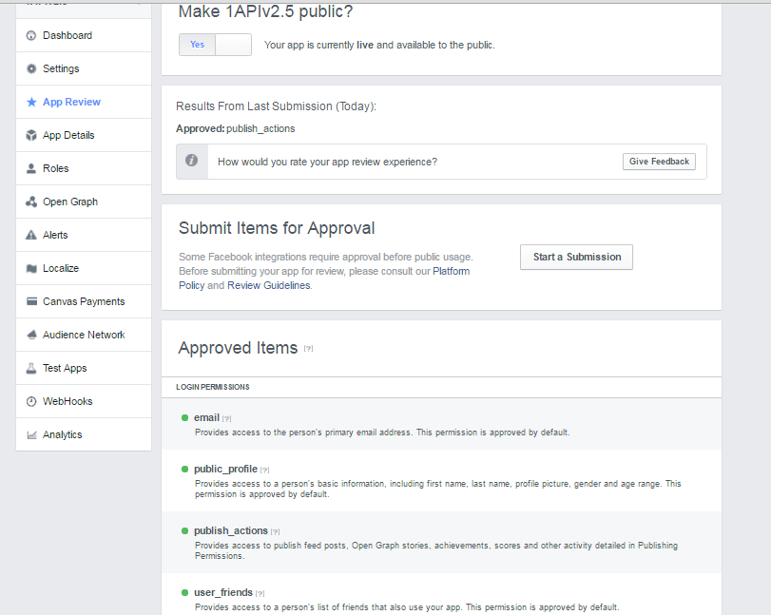This screenshot has width=771, height=615.
Task: Open the WebHooks sidebar item
Action: 67,401
